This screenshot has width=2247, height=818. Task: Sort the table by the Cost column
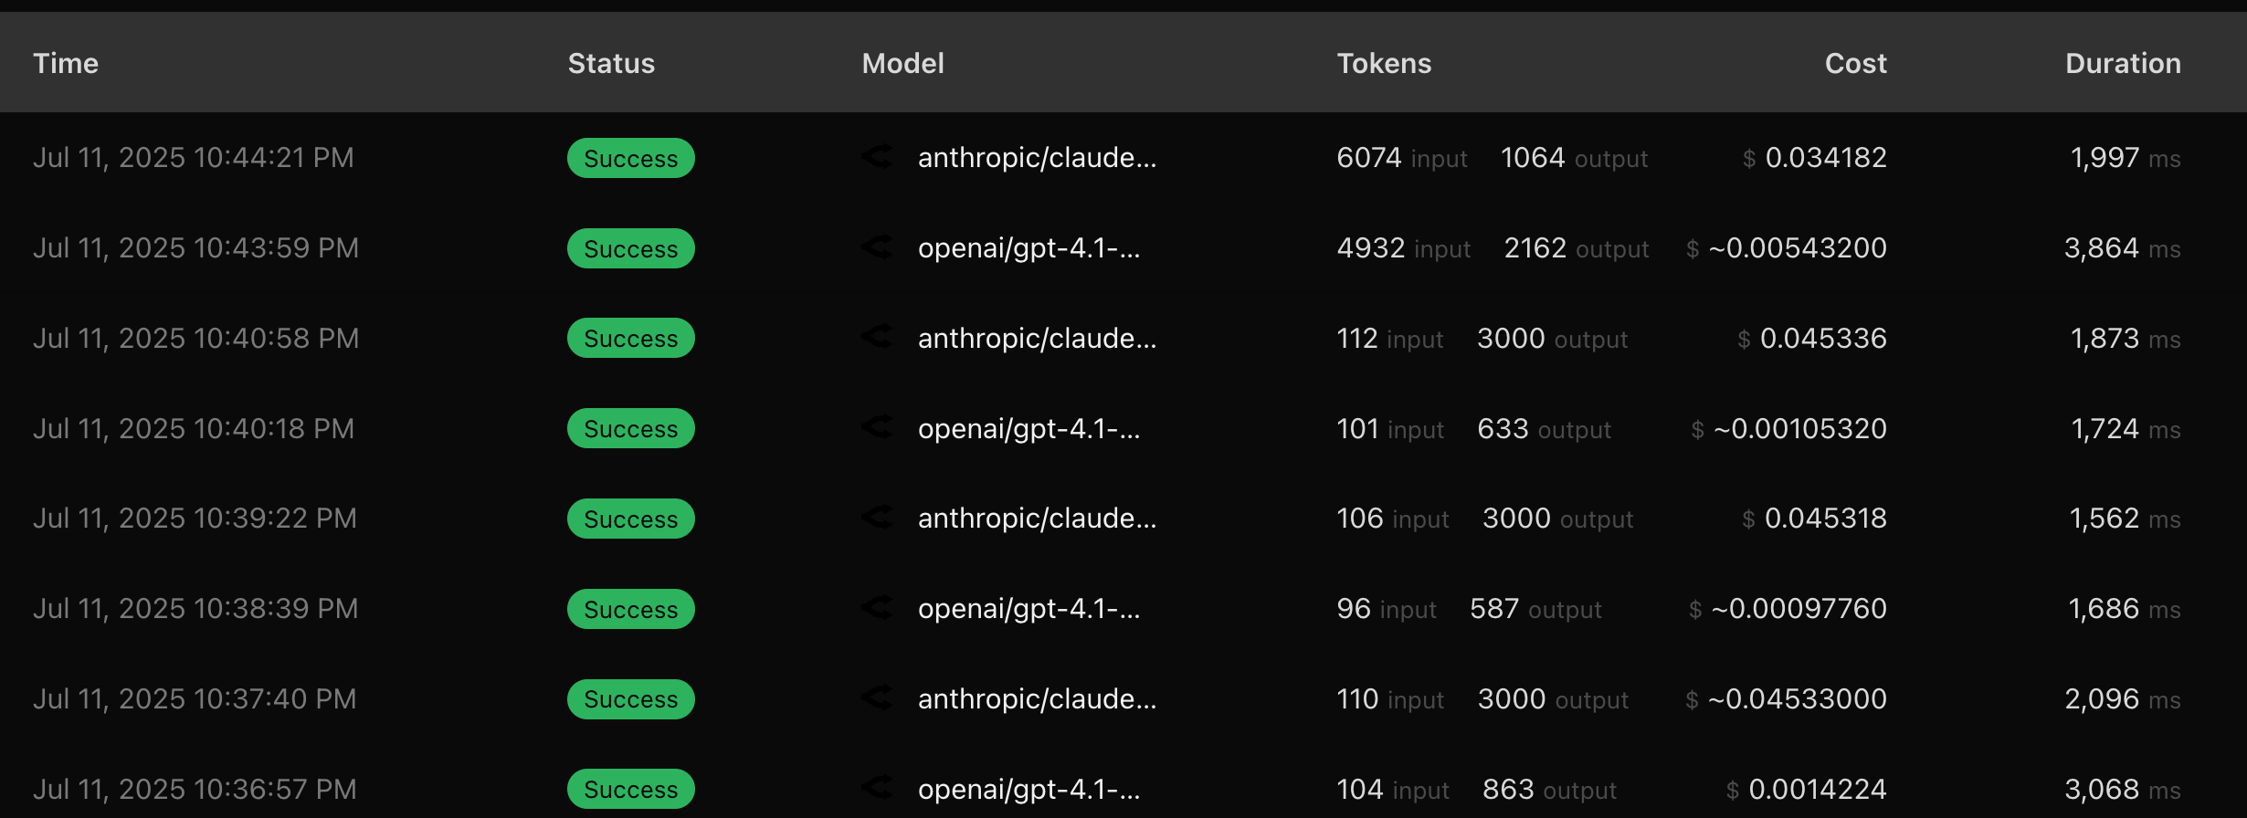pos(1855,63)
